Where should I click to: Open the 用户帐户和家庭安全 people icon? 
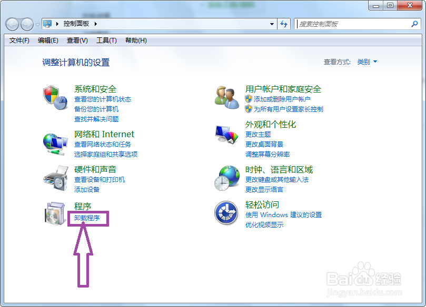pos(226,97)
